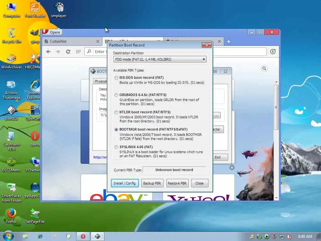The height and width of the screenshot is (241, 321).
Task: Choose SYSLINUX 4.05 (FAT) option
Action: 116,147
